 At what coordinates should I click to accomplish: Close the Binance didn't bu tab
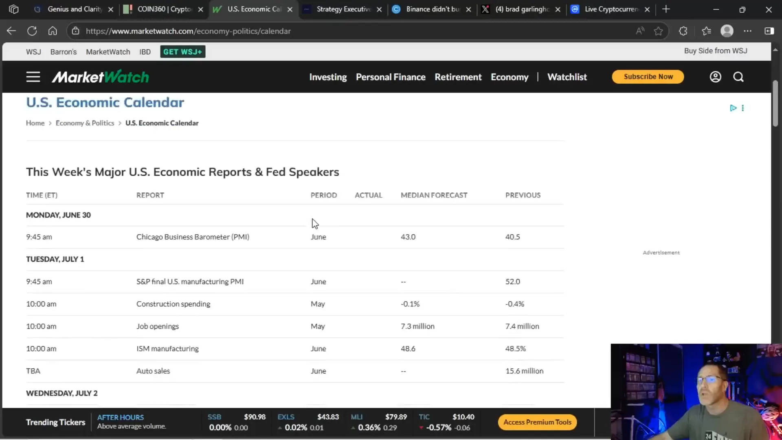(x=468, y=9)
